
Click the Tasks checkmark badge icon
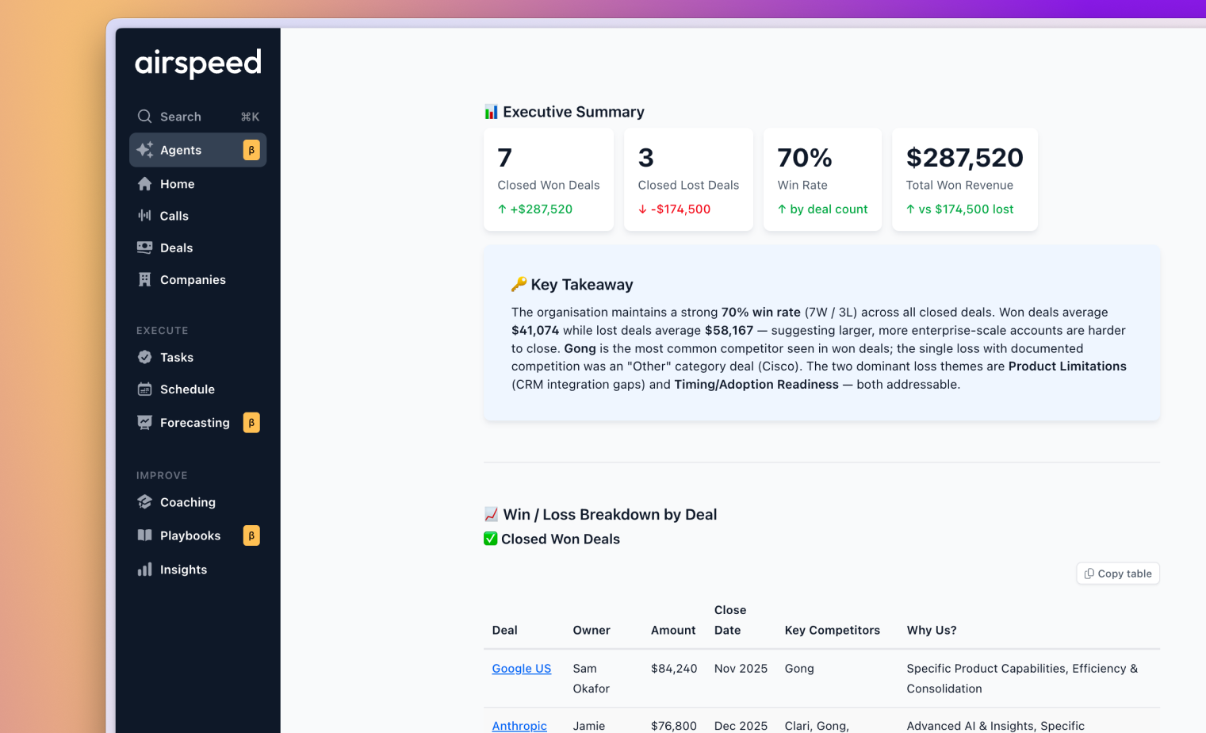coord(144,357)
